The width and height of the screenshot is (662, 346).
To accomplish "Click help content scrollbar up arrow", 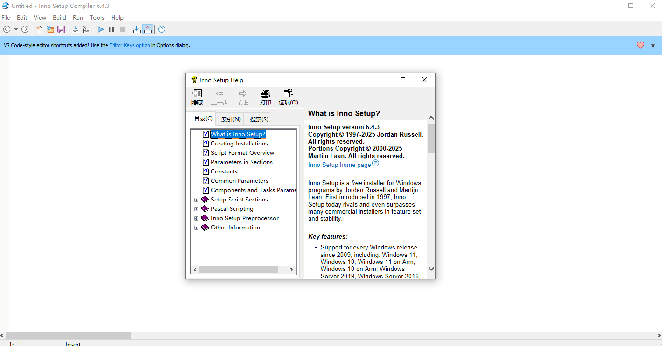I will coord(431,118).
